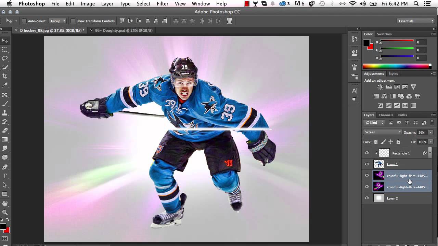Switch to the Styles tab
The width and height of the screenshot is (438, 246).
[x=393, y=74]
